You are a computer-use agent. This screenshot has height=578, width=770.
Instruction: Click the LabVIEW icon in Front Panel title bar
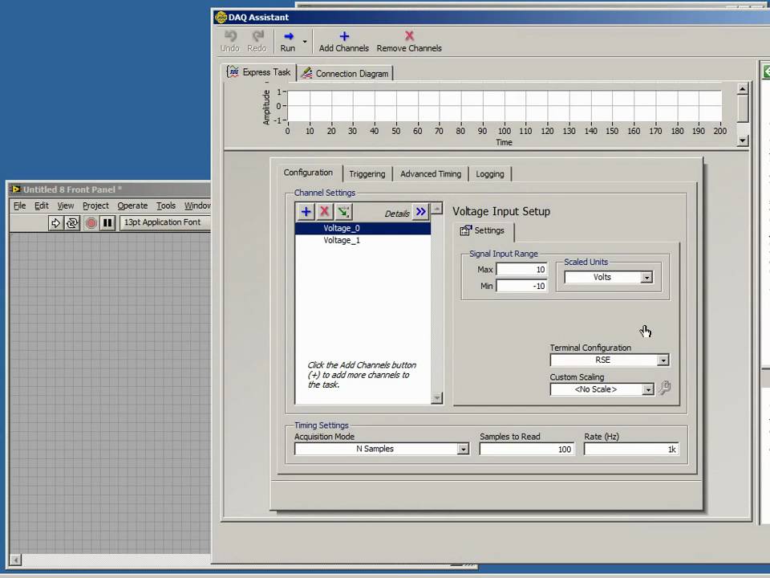pyautogui.click(x=16, y=189)
